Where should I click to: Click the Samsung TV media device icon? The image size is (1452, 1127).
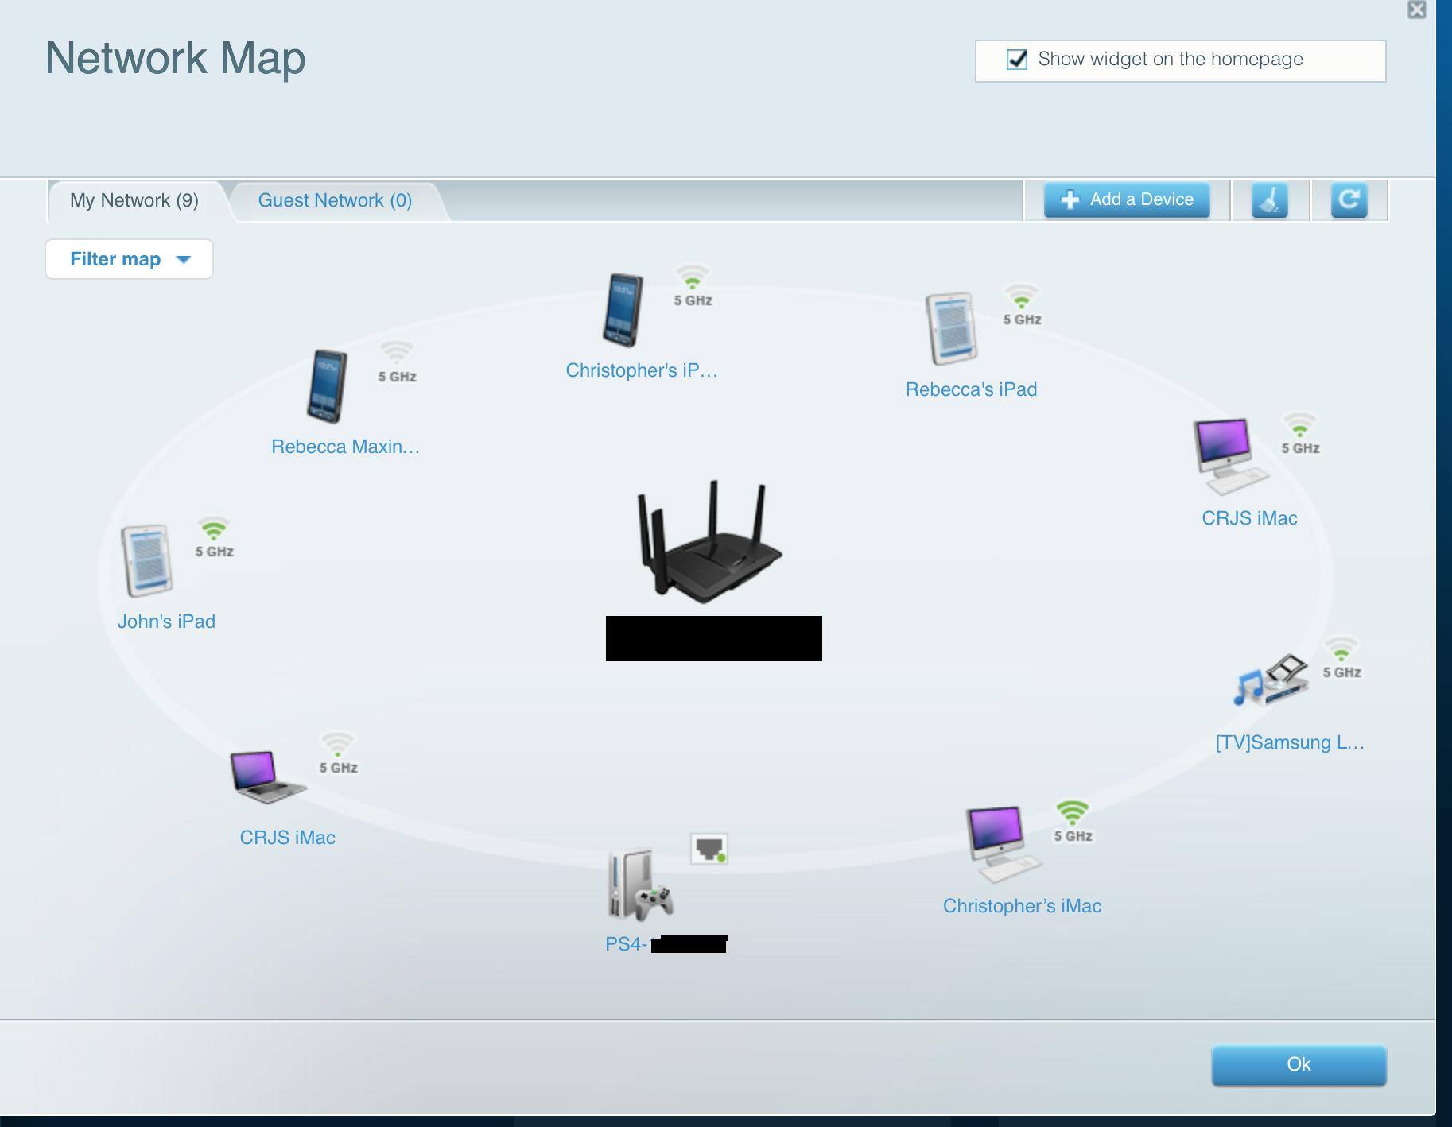coord(1271,680)
